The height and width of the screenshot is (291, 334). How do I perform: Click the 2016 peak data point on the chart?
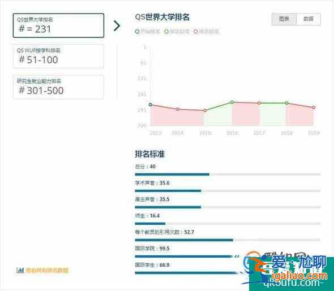click(232, 102)
